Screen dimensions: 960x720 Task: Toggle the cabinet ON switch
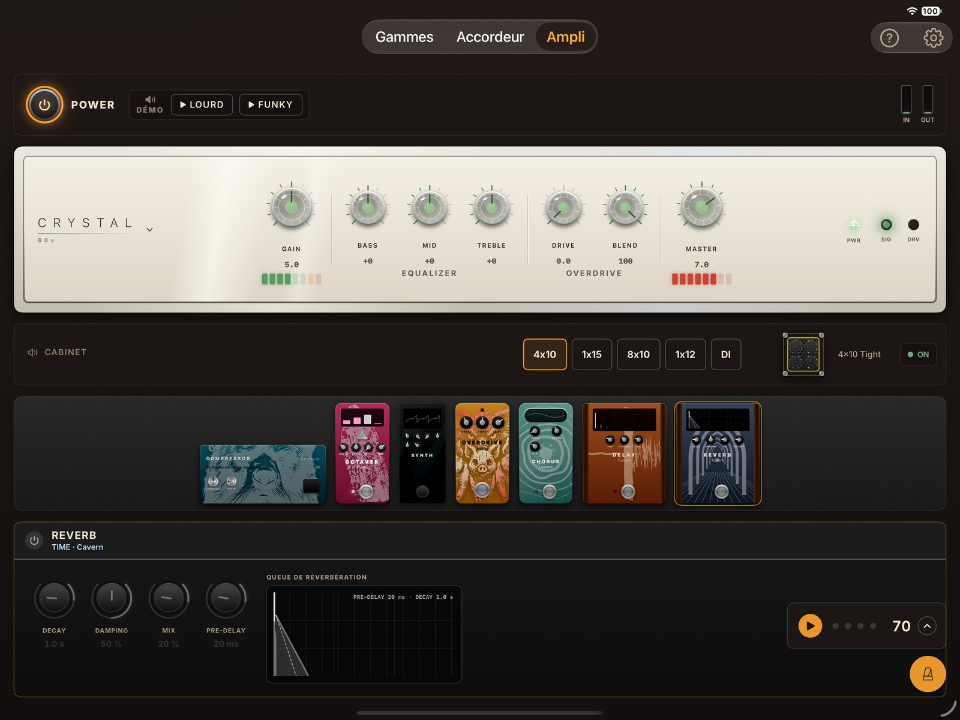point(918,355)
